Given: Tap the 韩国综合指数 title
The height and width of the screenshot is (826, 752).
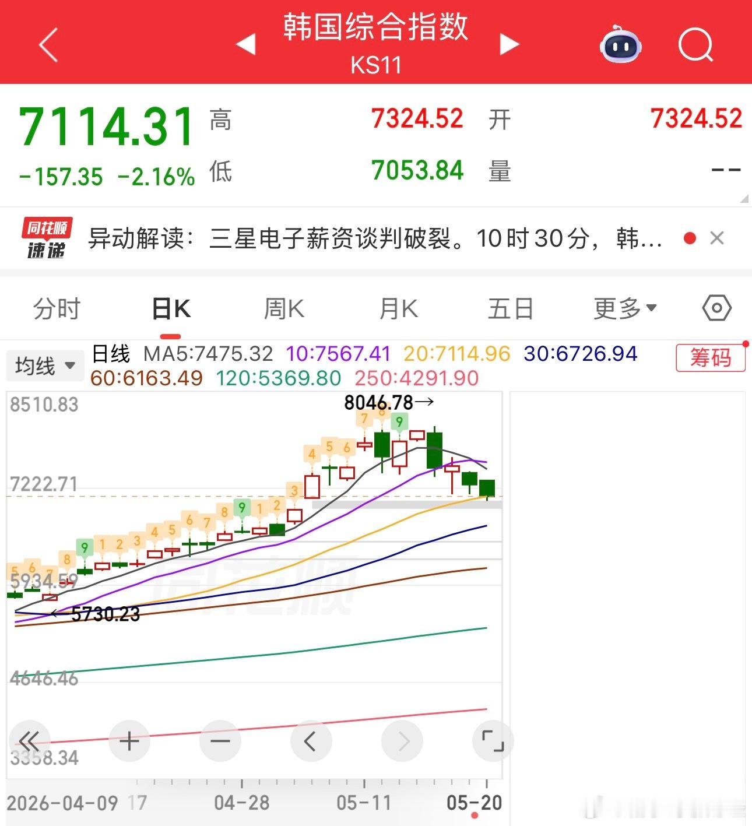Looking at the screenshot, I should [376, 27].
